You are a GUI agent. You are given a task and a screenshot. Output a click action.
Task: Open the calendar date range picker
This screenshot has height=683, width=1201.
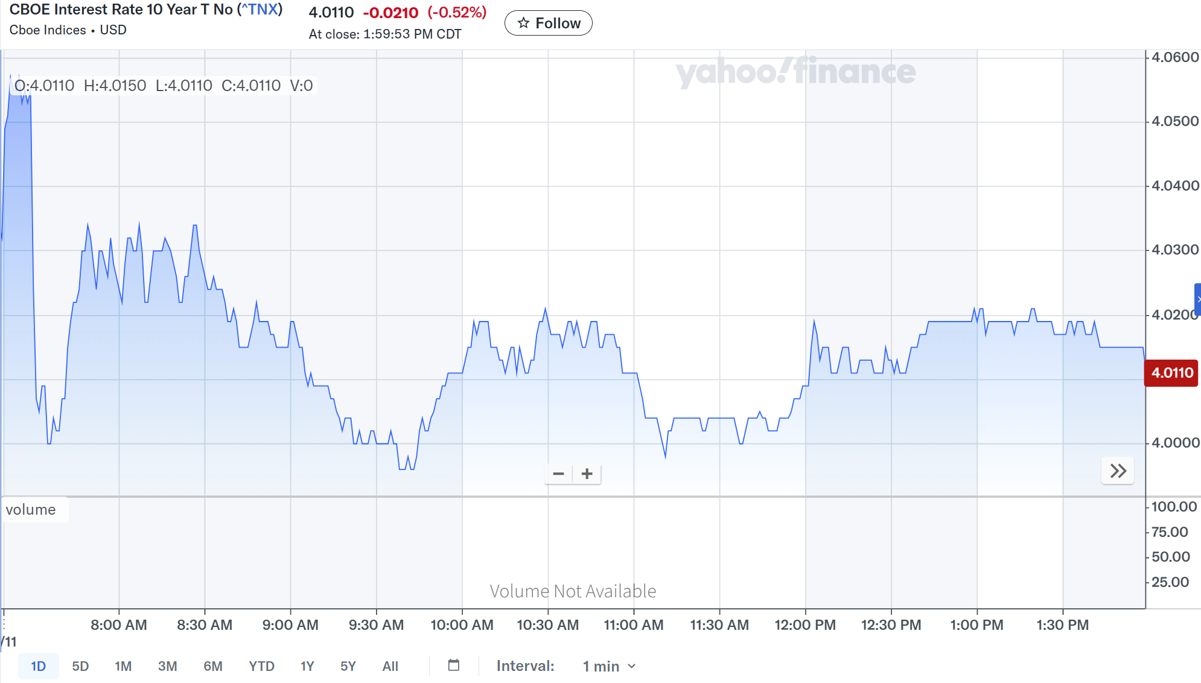tap(454, 666)
